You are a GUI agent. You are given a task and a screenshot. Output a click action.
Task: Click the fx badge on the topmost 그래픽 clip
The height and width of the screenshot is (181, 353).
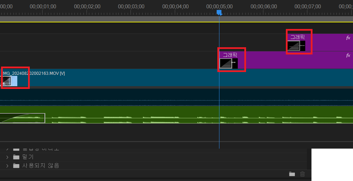[x=348, y=38]
